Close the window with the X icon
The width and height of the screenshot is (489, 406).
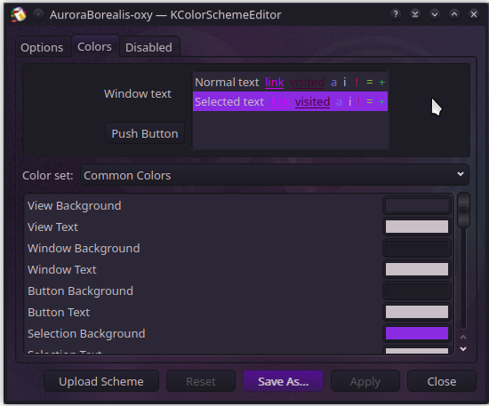pos(474,14)
